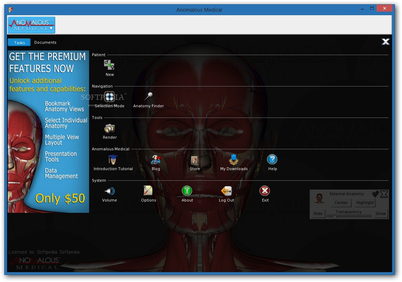This screenshot has width=402, height=282.
Task: Launch the Anatomy Finder tool
Action: (x=148, y=100)
